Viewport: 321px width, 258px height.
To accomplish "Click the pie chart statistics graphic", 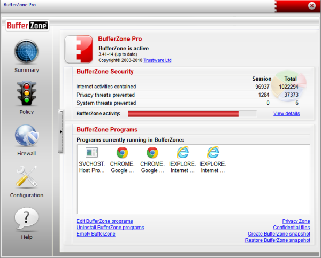I will [289, 86].
